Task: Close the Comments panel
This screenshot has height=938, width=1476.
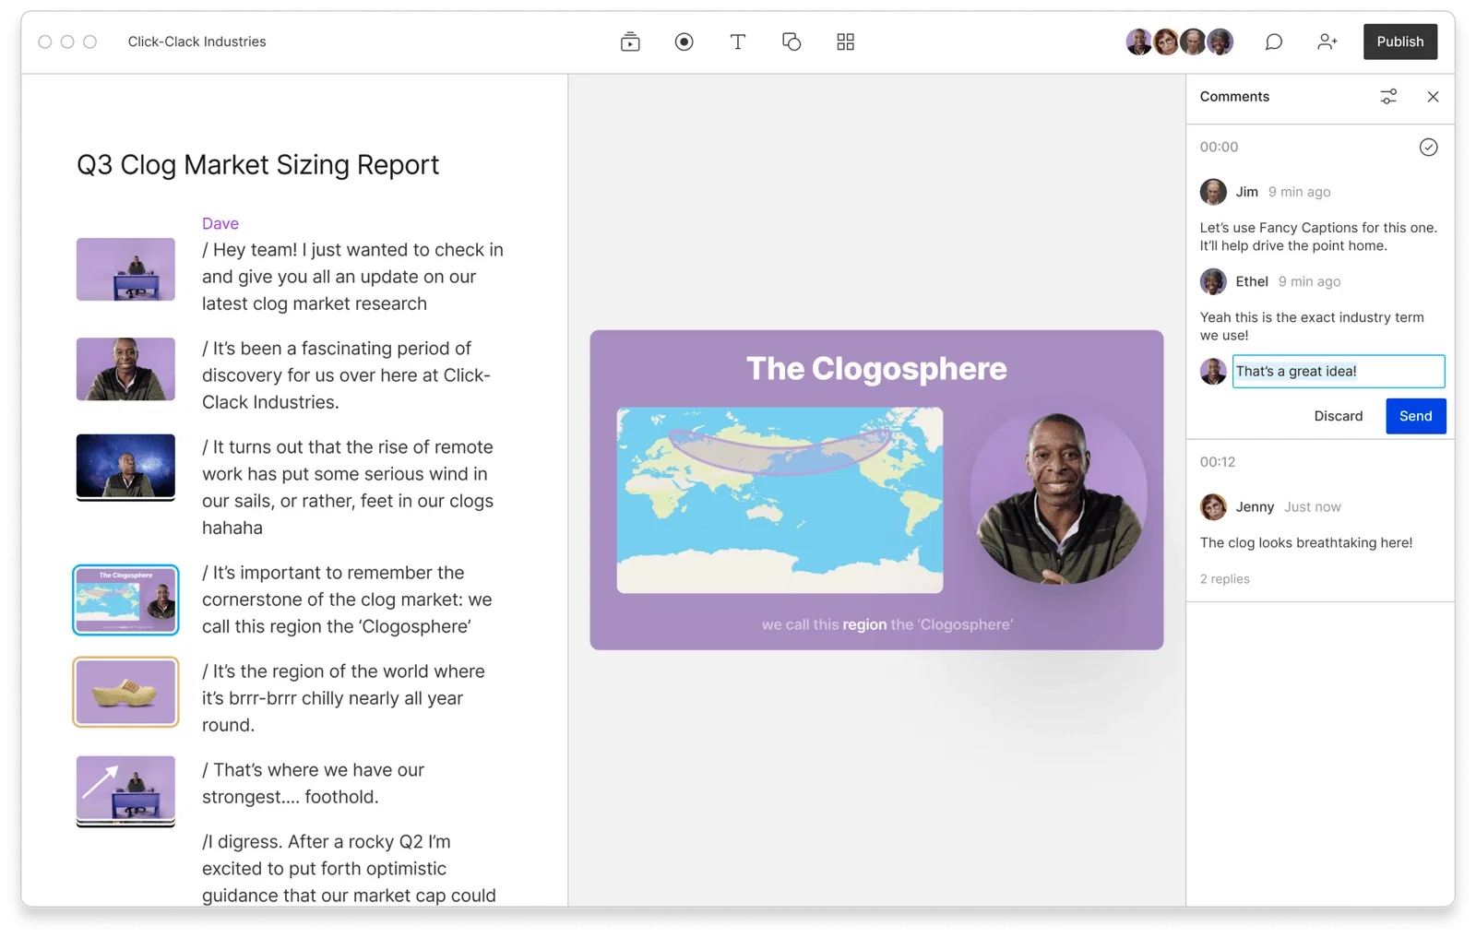Action: [1433, 97]
